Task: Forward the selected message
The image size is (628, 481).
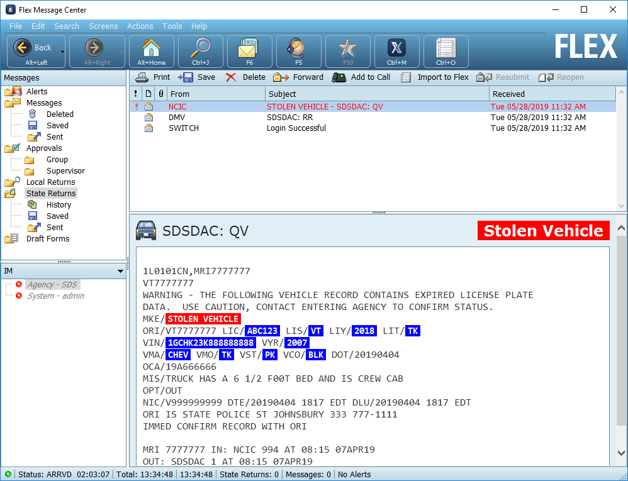Action: tap(298, 77)
